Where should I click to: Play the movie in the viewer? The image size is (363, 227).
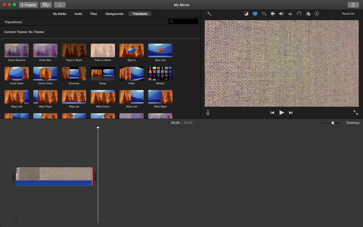click(282, 113)
